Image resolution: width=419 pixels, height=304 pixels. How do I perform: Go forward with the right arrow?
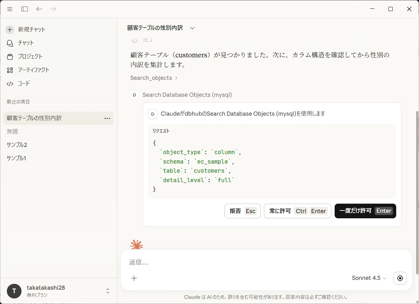click(53, 9)
